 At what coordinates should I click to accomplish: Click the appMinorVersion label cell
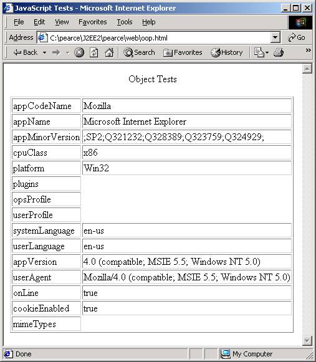(x=46, y=137)
